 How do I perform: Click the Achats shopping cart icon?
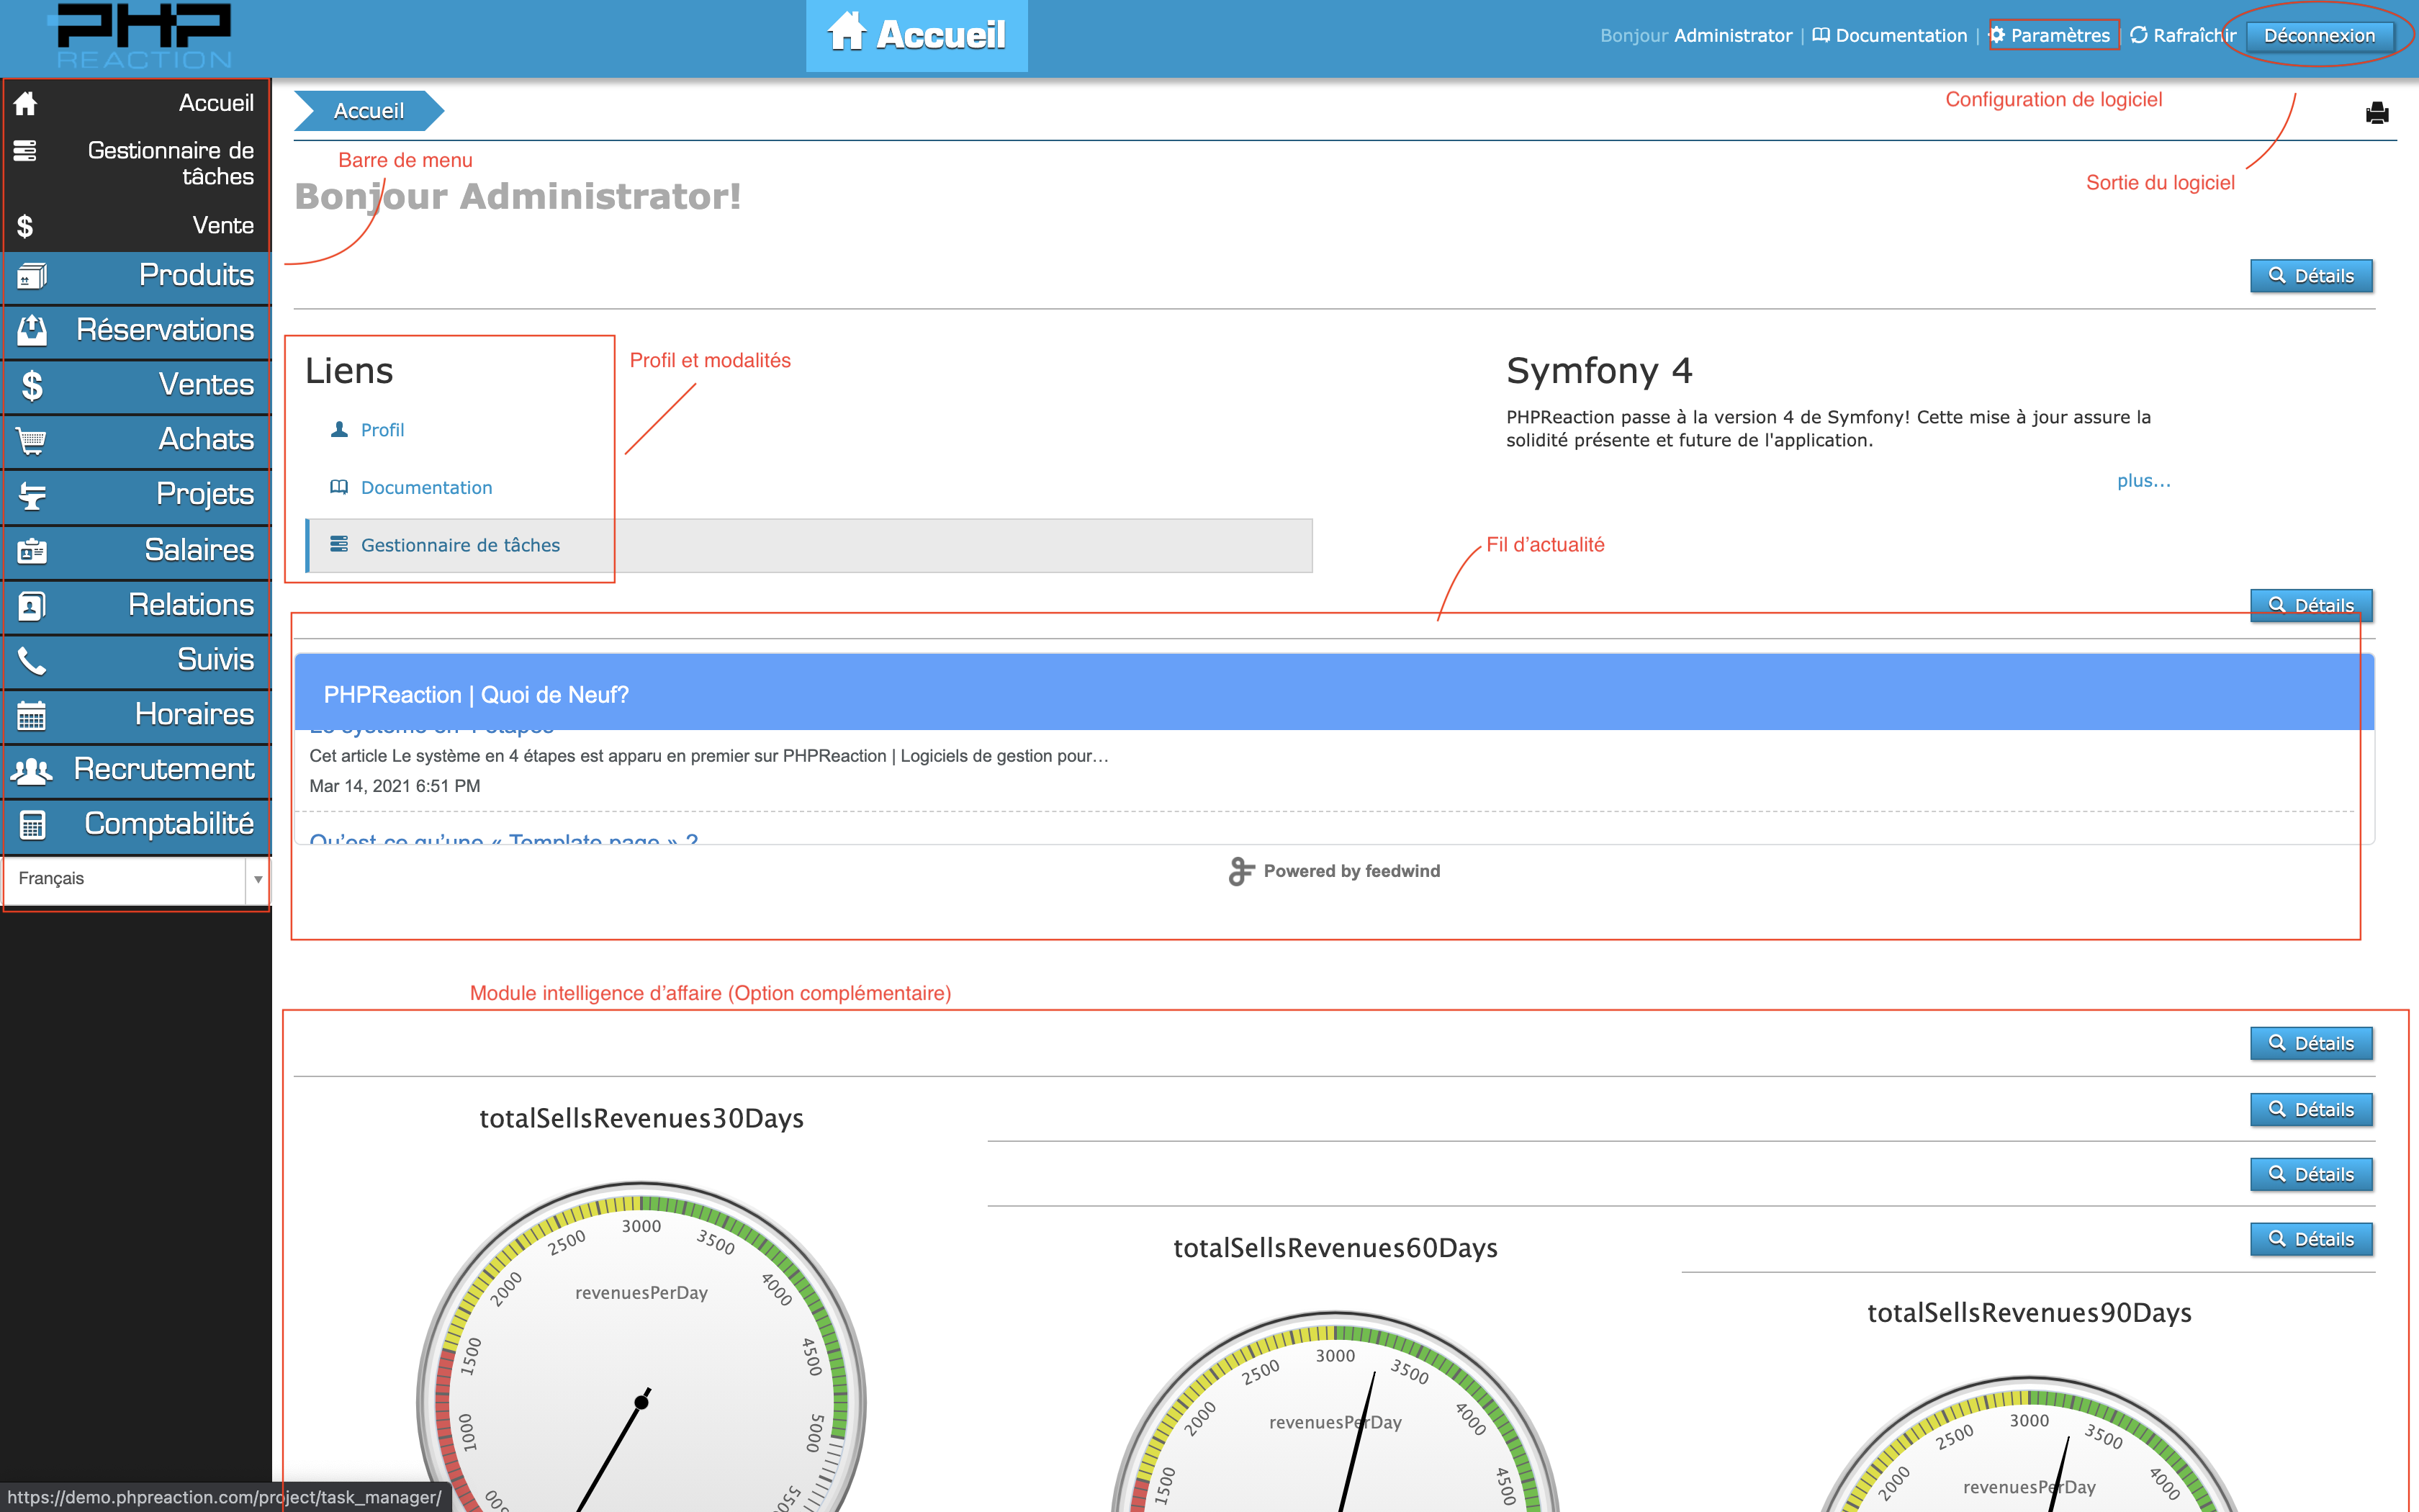[32, 440]
